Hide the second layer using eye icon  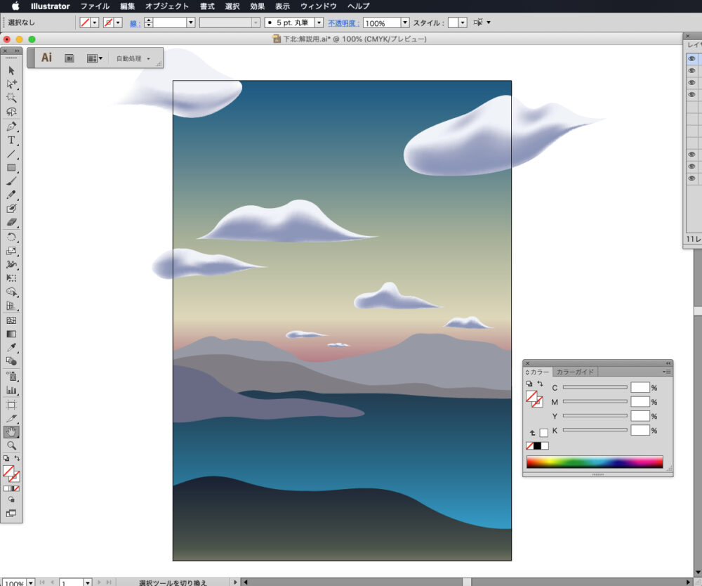pos(691,71)
